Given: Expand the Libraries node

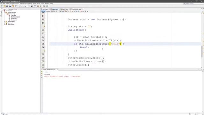Looking at the screenshot, I should click(x=5, y=23).
